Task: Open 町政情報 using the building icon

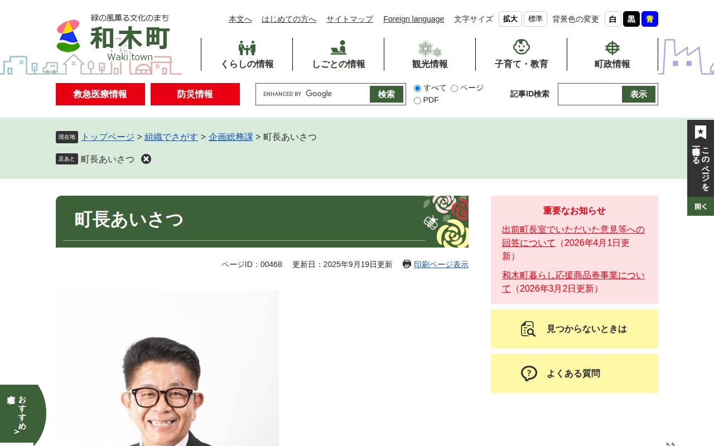Action: [x=612, y=48]
